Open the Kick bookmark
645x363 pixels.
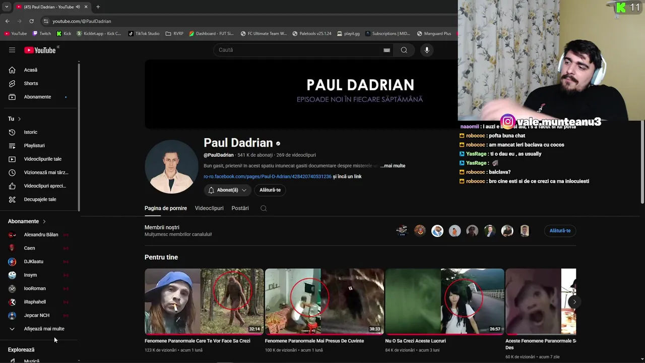(64, 34)
